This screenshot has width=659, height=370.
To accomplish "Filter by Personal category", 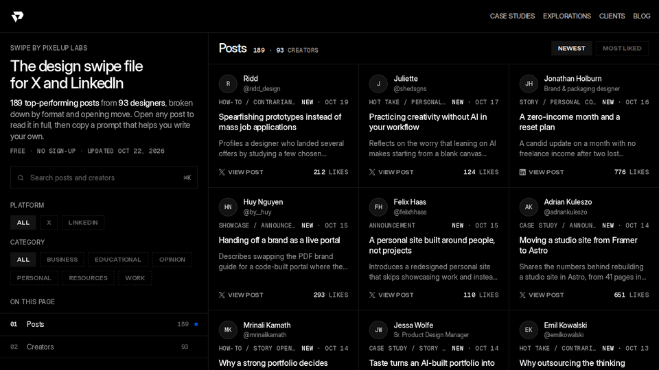I will (x=34, y=277).
